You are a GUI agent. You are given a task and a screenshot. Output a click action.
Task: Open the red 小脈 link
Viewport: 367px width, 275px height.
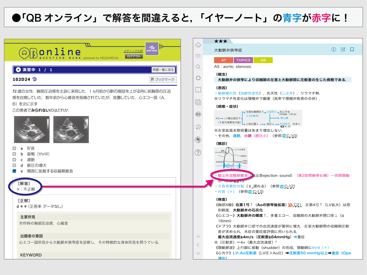[248, 136]
